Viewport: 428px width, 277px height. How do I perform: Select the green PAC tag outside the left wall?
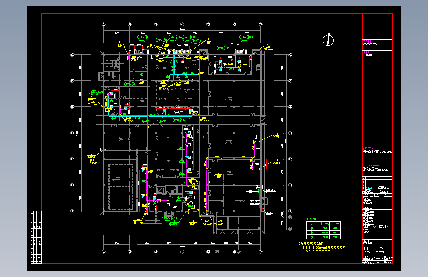pyautogui.click(x=95, y=93)
